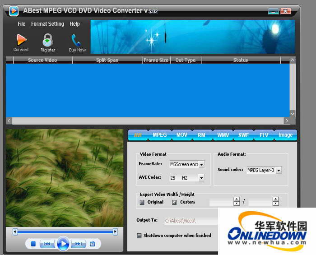This screenshot has height=255, width=316.
Task: Switch to the WMV tab
Action: click(x=223, y=135)
